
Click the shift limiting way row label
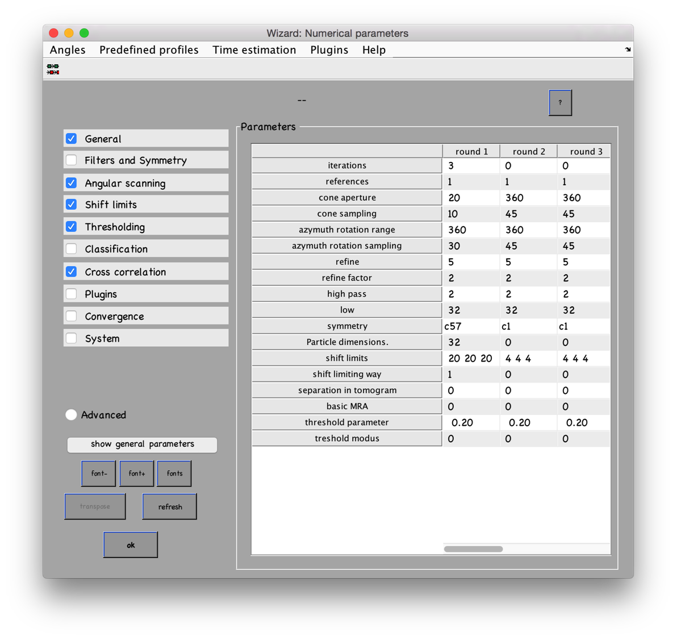(x=346, y=374)
